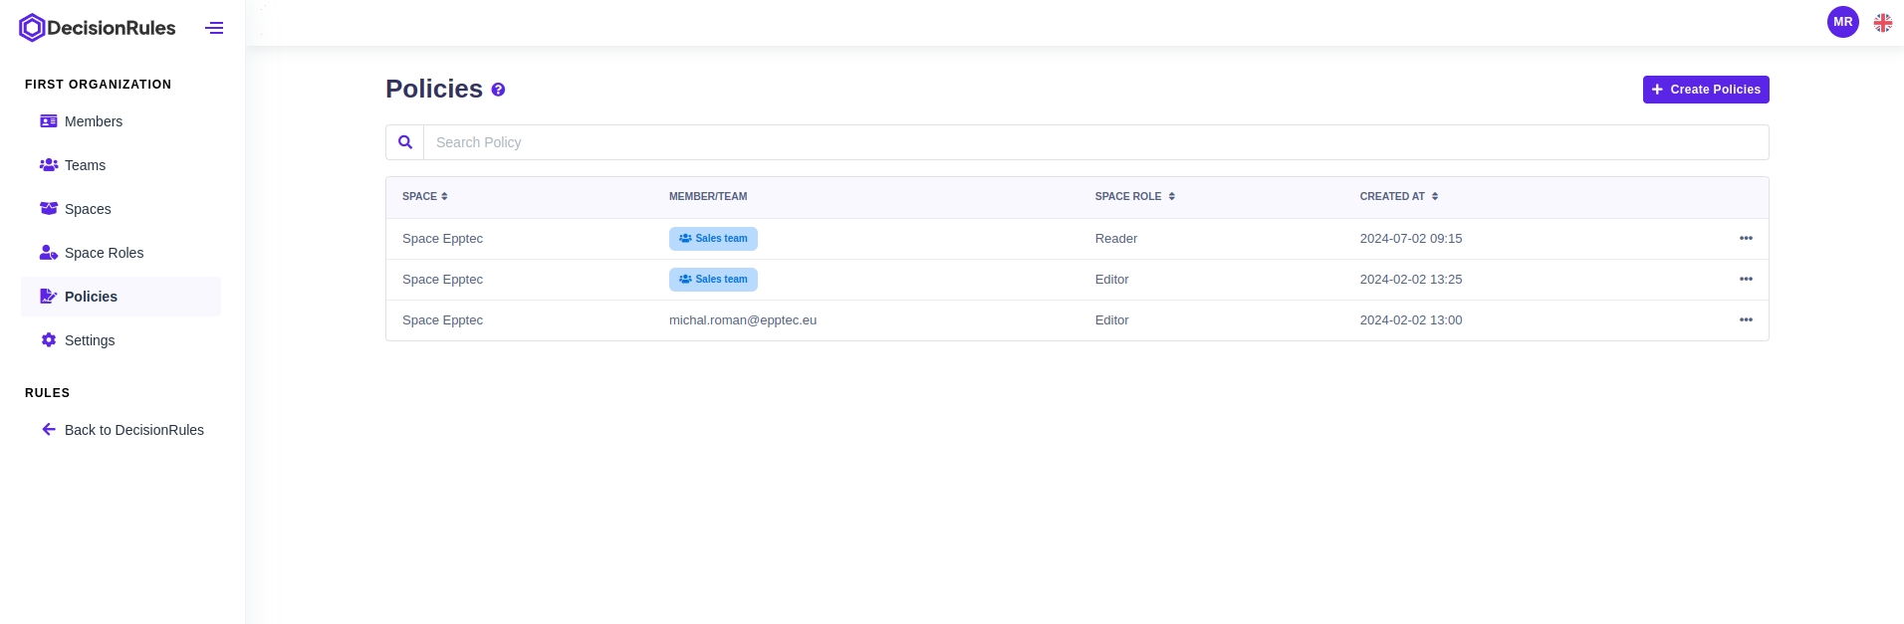This screenshot has width=1904, height=624.
Task: Navigate to Spaces section
Action: click(88, 209)
